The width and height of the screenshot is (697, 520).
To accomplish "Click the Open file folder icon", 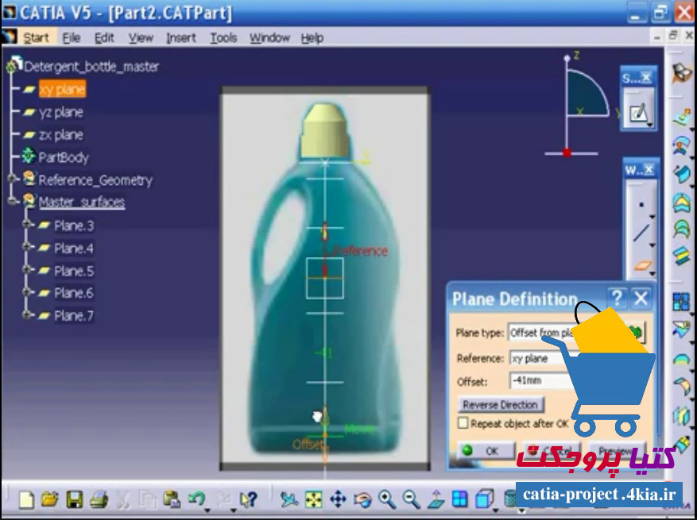I will pos(50,499).
